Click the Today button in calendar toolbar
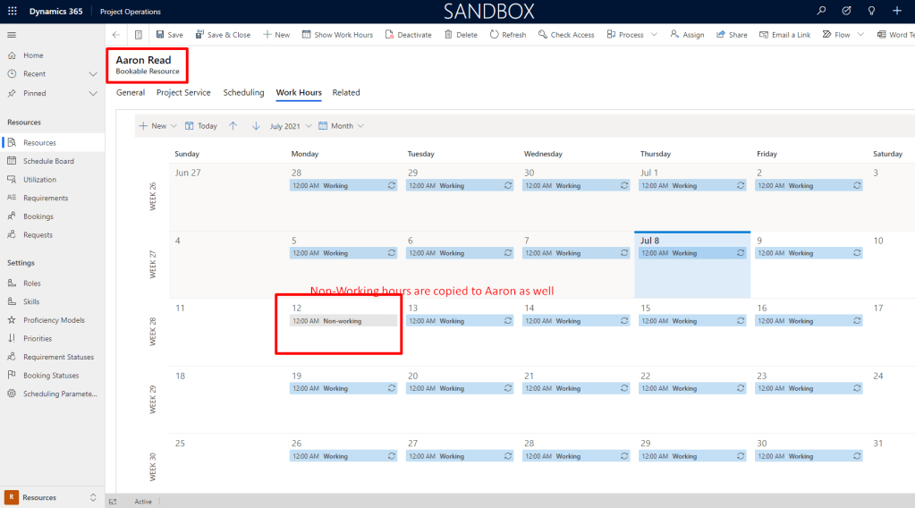 [x=201, y=126]
